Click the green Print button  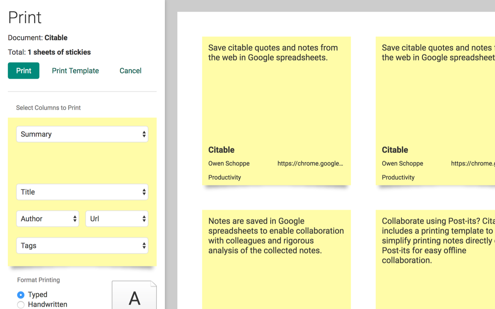coord(24,71)
